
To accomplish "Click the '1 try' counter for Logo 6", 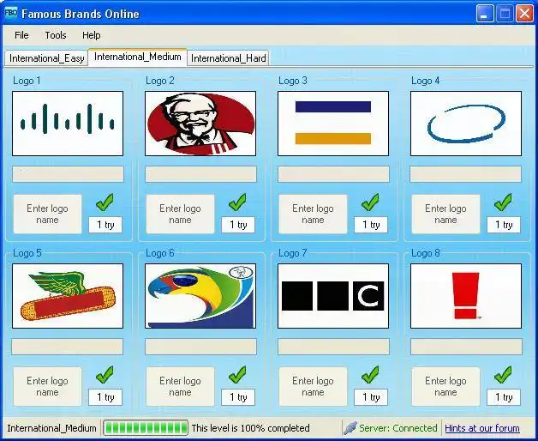I will pos(238,397).
